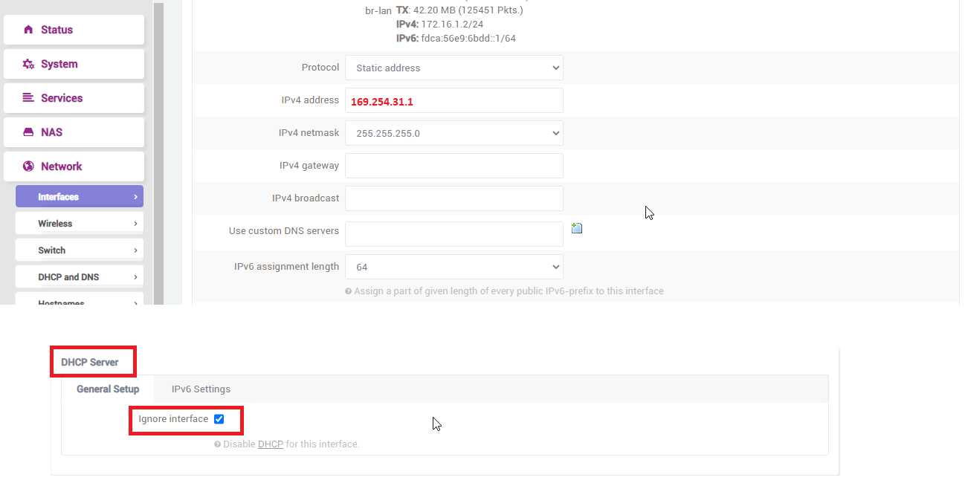
Task: Click the help icon beside Disable DHCP
Action: 217,444
